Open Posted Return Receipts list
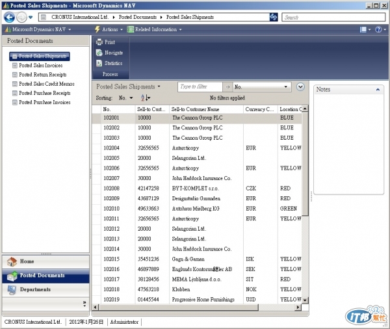Screen dimensions: 390x329 pos(40,75)
